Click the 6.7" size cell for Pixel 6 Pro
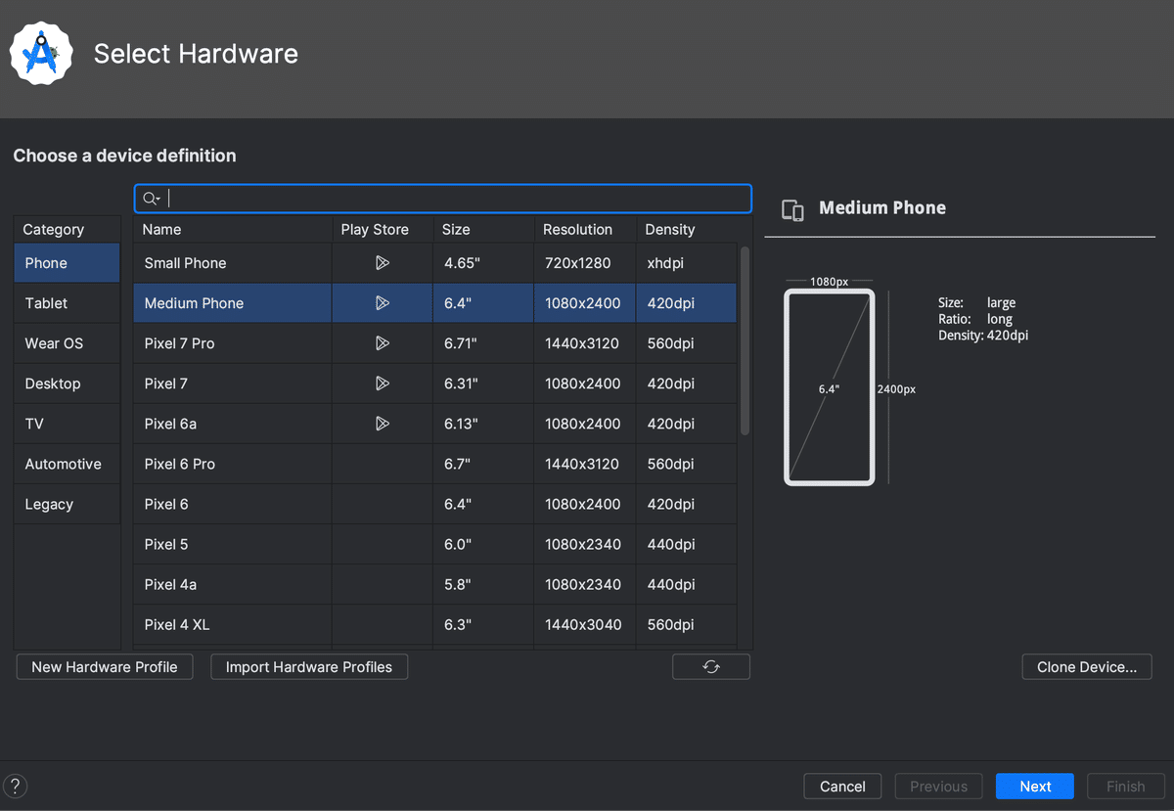This screenshot has height=811, width=1174. point(483,464)
